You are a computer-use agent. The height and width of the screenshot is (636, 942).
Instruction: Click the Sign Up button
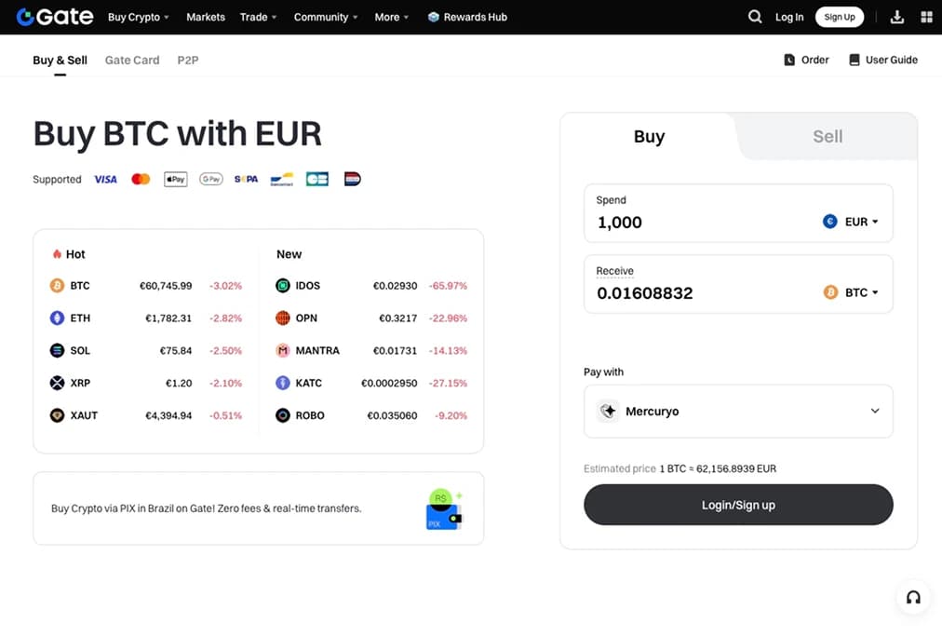click(839, 17)
